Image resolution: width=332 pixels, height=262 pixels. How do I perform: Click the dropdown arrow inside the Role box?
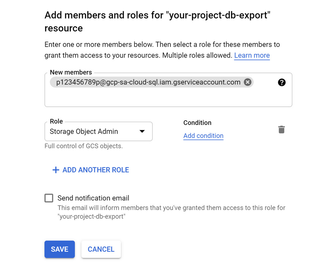142,131
